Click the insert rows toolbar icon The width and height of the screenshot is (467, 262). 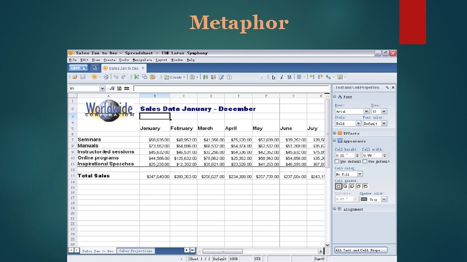[312, 77]
